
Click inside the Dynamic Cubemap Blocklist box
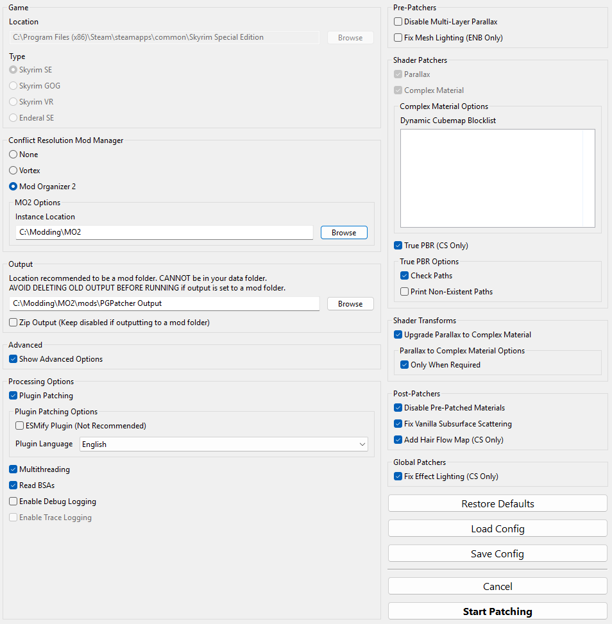(x=497, y=178)
